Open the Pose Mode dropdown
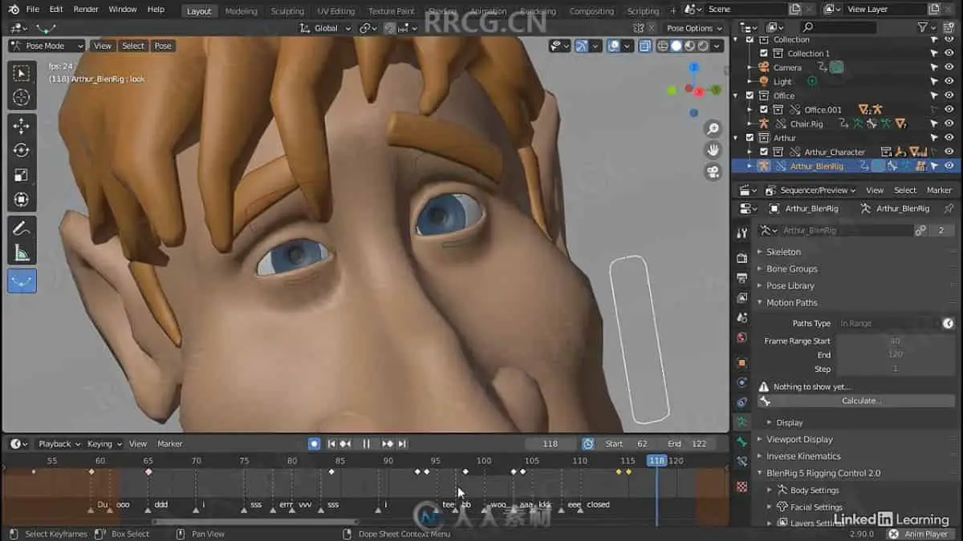This screenshot has height=541, width=963. click(x=47, y=46)
